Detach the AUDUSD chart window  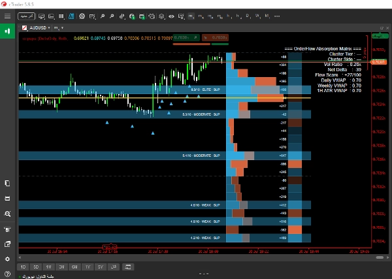(x=382, y=28)
